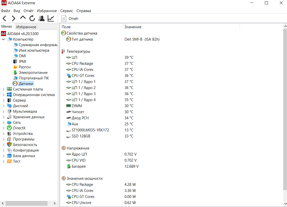This screenshot has width=287, height=207.
Task: Switch to the Меню tab
Action: click(7, 27)
